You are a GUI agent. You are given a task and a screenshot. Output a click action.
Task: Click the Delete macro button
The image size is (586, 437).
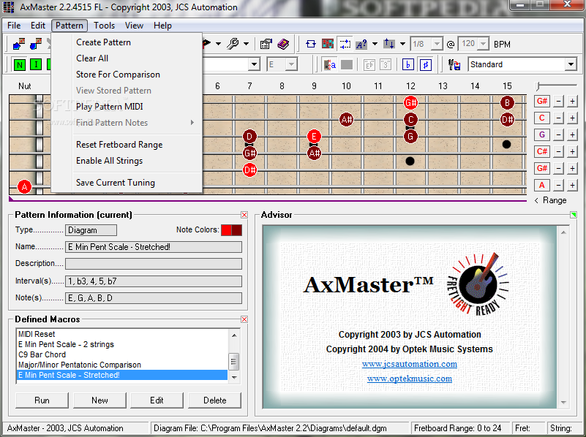(x=215, y=400)
